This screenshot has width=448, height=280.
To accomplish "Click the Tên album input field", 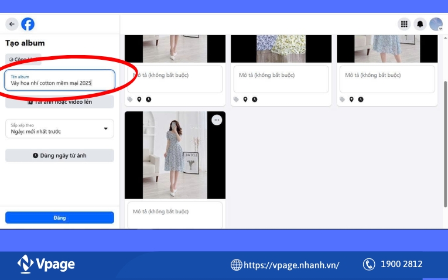I will (x=60, y=80).
